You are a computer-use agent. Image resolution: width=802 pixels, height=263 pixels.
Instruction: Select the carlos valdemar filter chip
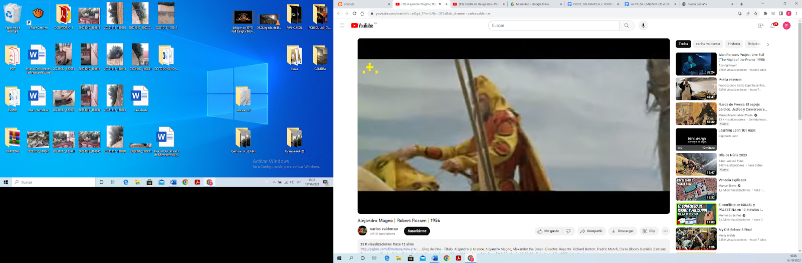[x=708, y=44]
